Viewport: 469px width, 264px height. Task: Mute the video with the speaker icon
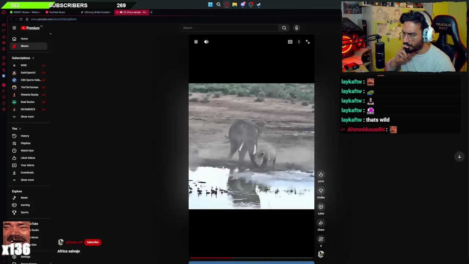(206, 42)
